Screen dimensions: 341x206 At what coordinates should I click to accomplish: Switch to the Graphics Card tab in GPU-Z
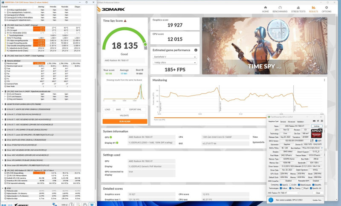[273, 122]
